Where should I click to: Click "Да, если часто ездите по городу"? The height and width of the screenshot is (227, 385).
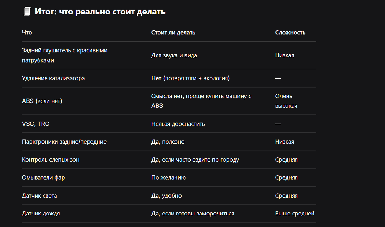195,160
